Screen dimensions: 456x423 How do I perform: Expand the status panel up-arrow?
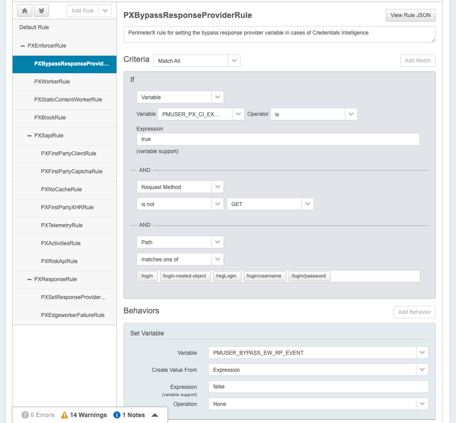click(x=155, y=415)
